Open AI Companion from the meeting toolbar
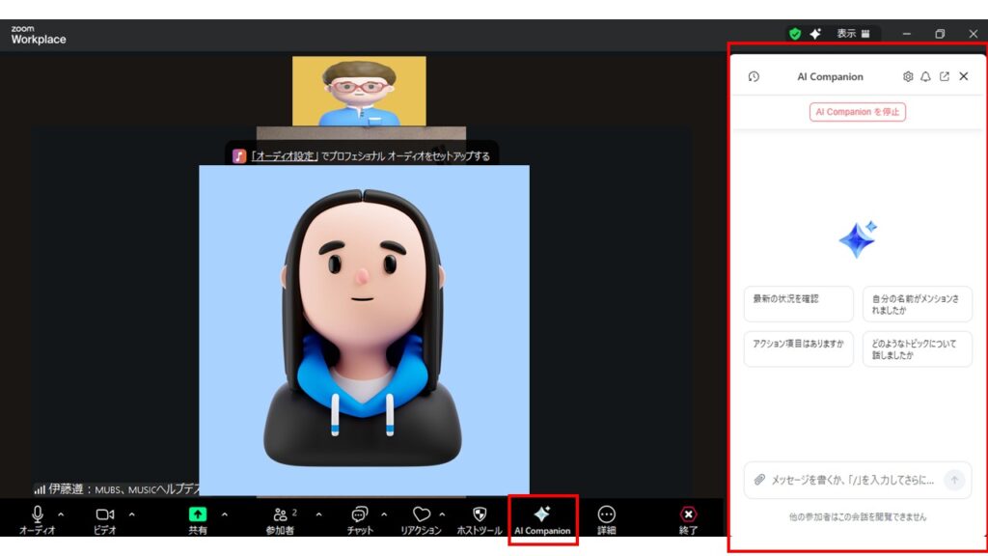Viewport: 988px width, 556px height. 542,519
